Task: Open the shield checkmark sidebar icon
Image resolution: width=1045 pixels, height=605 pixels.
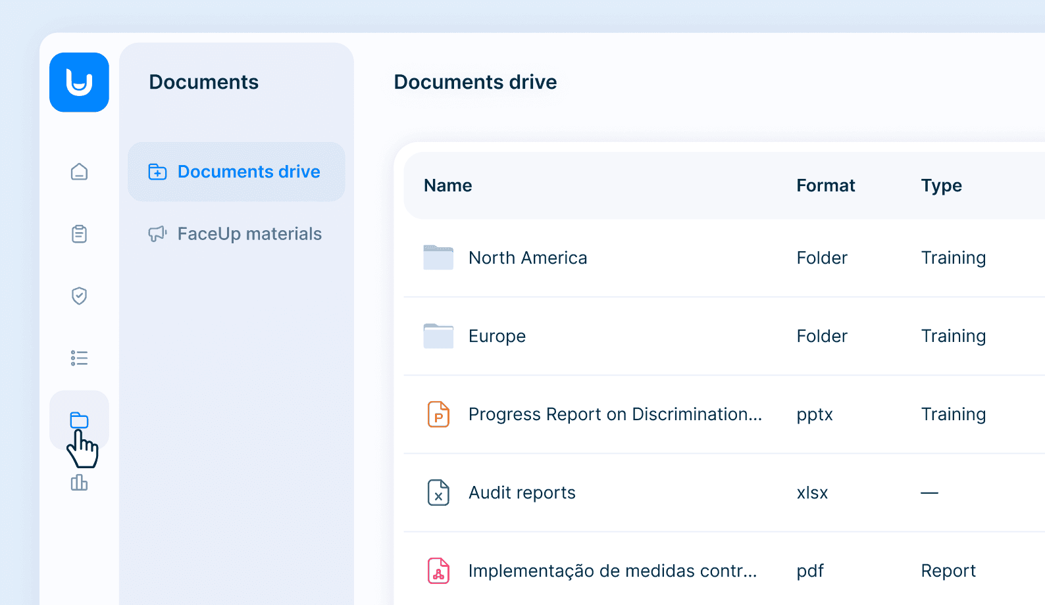Action: coord(79,296)
